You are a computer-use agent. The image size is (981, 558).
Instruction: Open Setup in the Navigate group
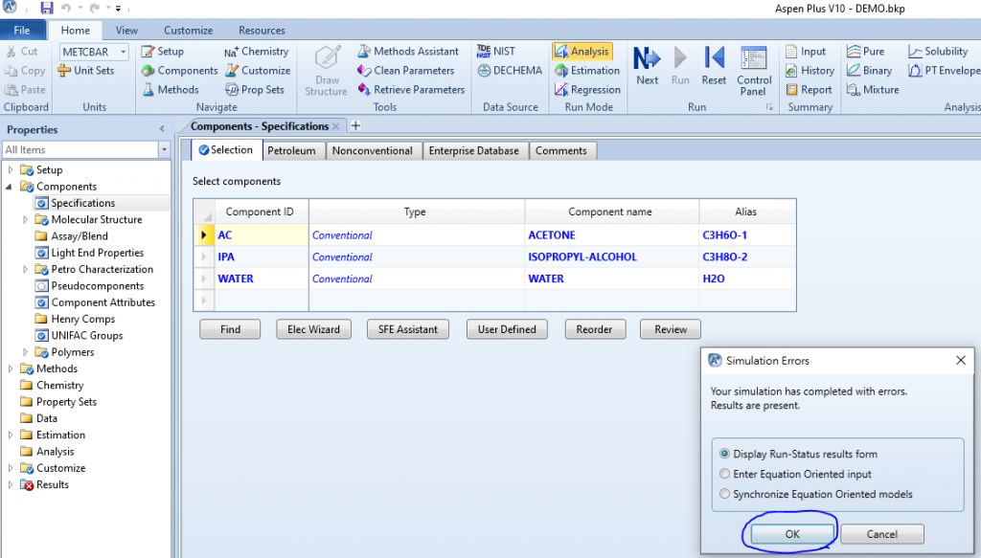163,52
